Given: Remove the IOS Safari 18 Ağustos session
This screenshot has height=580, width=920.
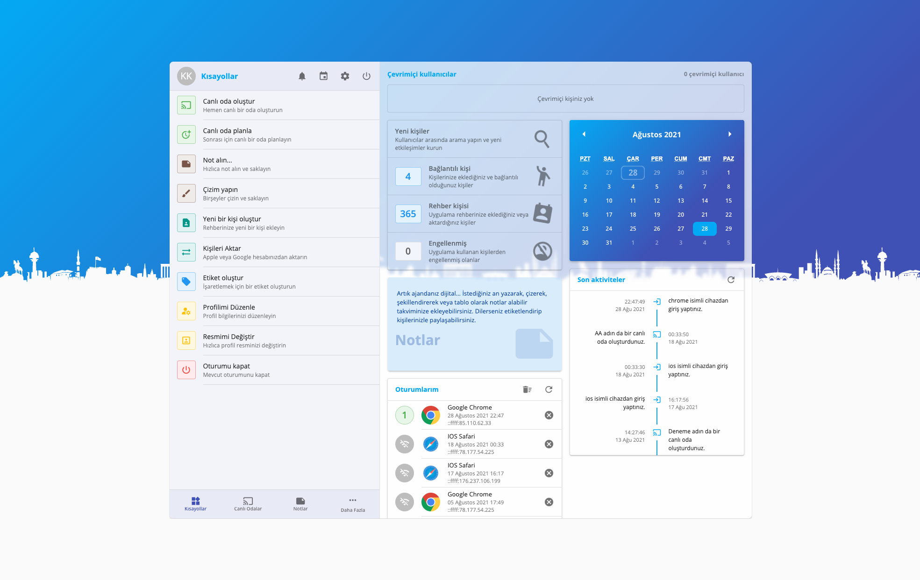Looking at the screenshot, I should [549, 444].
